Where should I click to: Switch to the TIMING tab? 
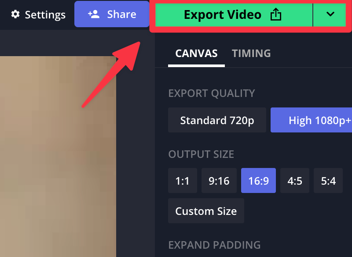[251, 54]
